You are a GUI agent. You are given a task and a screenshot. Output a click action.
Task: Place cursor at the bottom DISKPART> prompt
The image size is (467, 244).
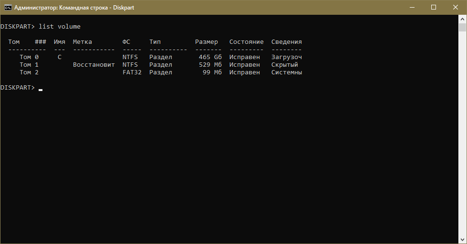tap(41, 88)
